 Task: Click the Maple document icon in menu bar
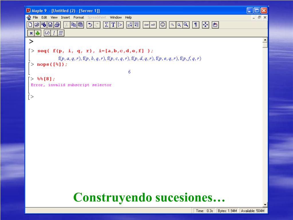(x=29, y=17)
